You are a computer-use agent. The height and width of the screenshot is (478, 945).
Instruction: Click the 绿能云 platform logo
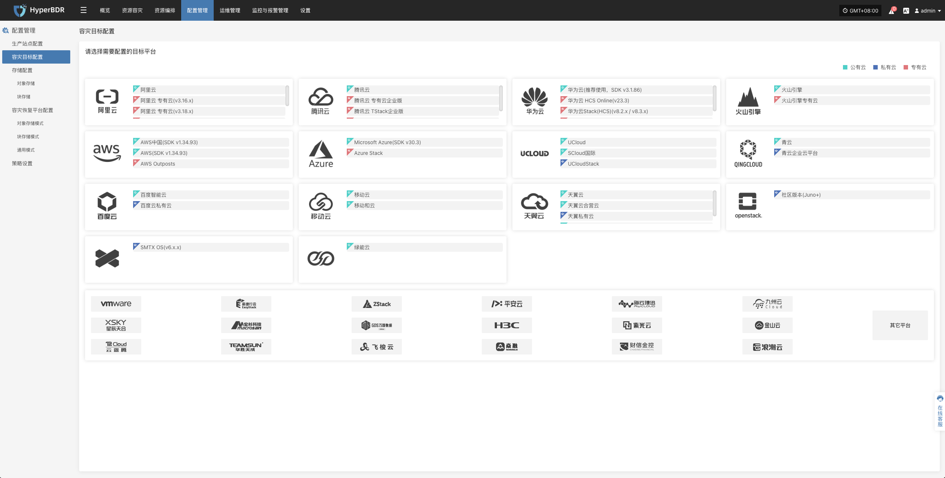(x=321, y=258)
